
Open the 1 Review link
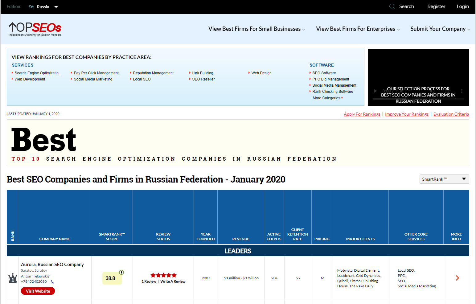(x=149, y=281)
